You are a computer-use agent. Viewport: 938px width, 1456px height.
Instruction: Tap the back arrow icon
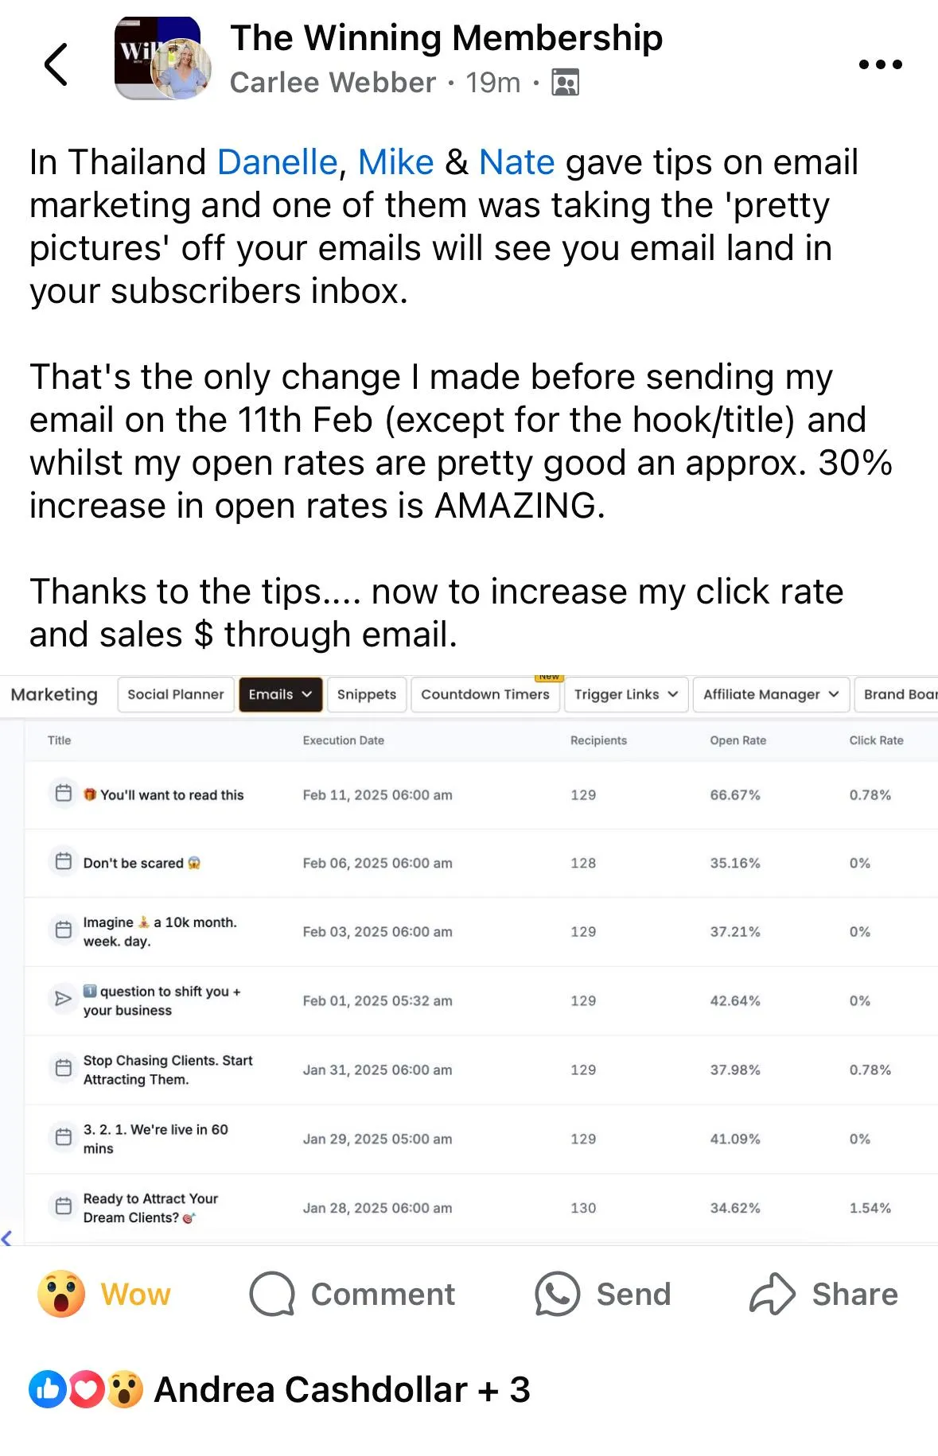pyautogui.click(x=56, y=64)
